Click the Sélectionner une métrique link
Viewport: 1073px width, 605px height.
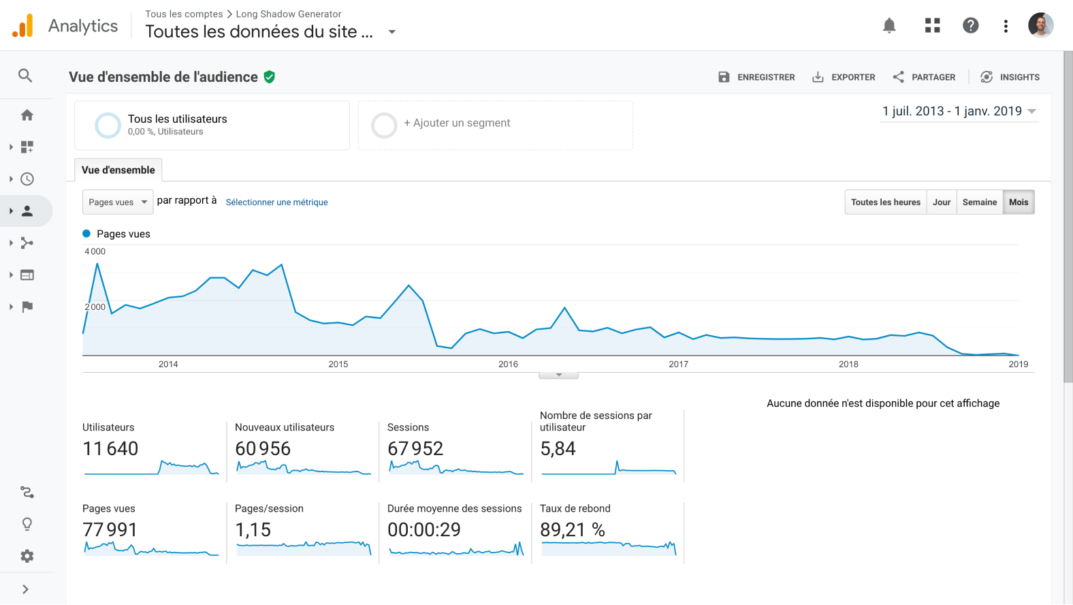click(x=276, y=202)
